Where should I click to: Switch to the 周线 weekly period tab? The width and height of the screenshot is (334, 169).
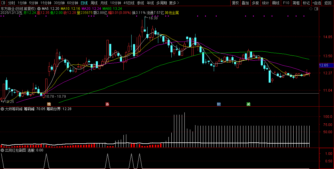[94, 3]
